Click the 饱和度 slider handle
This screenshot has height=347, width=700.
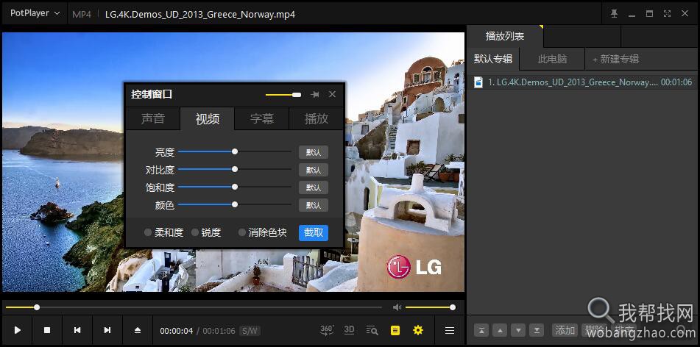[234, 187]
